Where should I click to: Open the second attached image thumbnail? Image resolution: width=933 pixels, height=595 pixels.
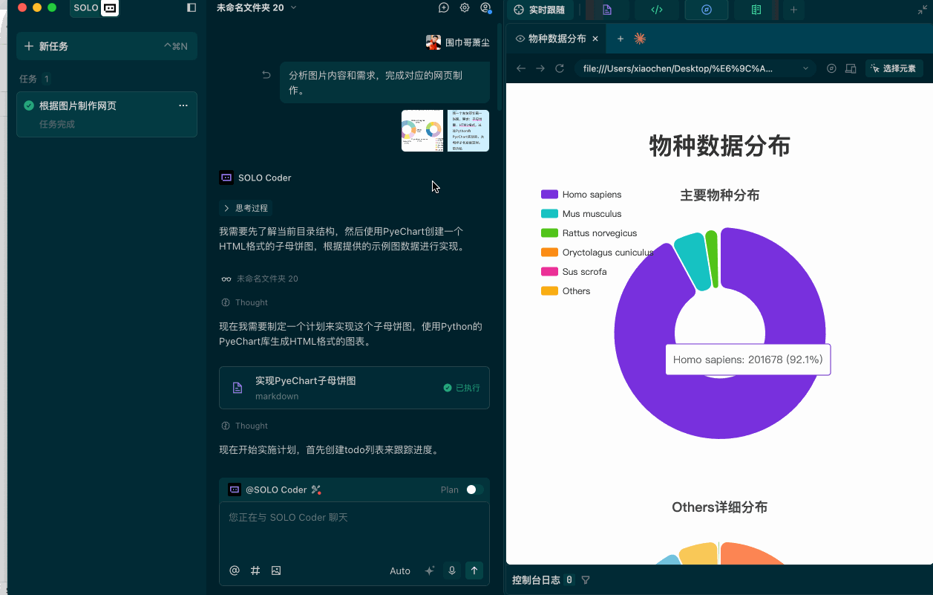pos(468,131)
